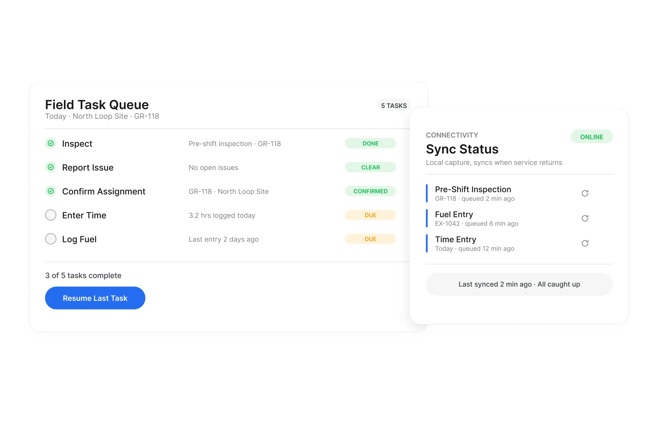Select the Confirm Assignment task title

click(x=104, y=191)
